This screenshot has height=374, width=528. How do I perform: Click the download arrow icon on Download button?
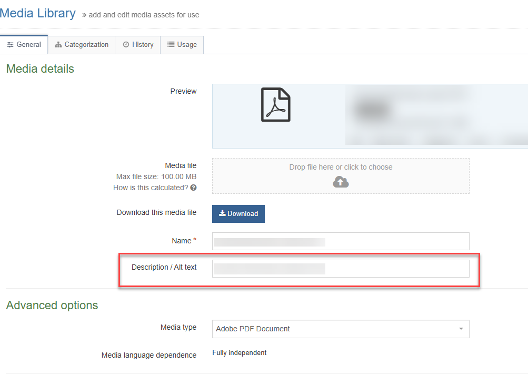click(222, 213)
